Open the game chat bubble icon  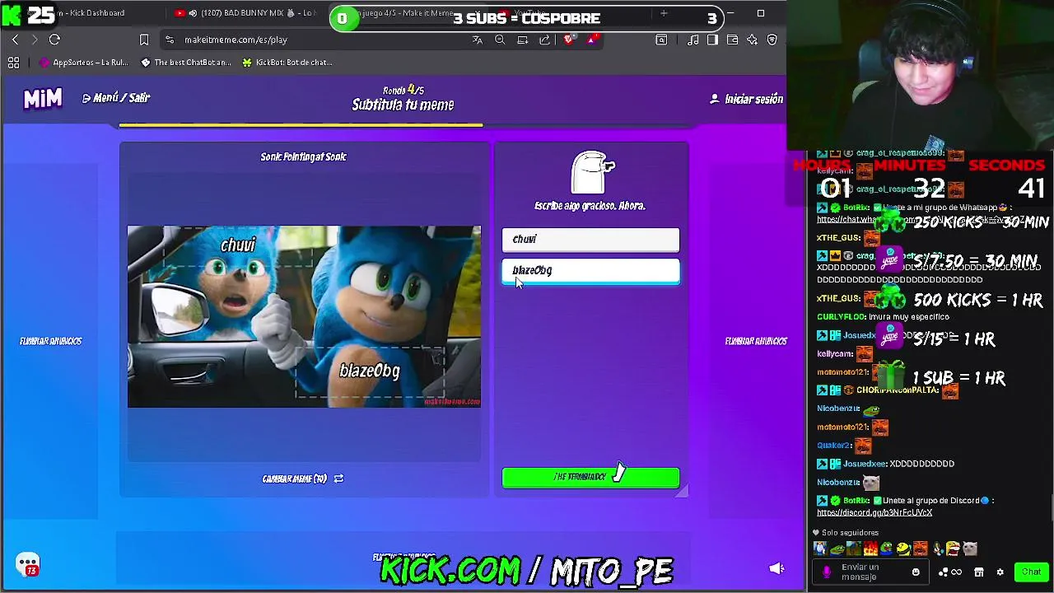(28, 564)
